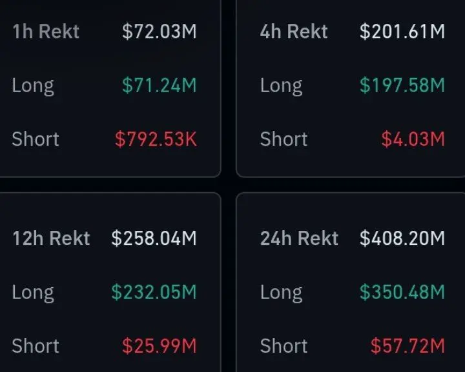
Task: Click the Short label in 4h card
Action: click(x=284, y=139)
